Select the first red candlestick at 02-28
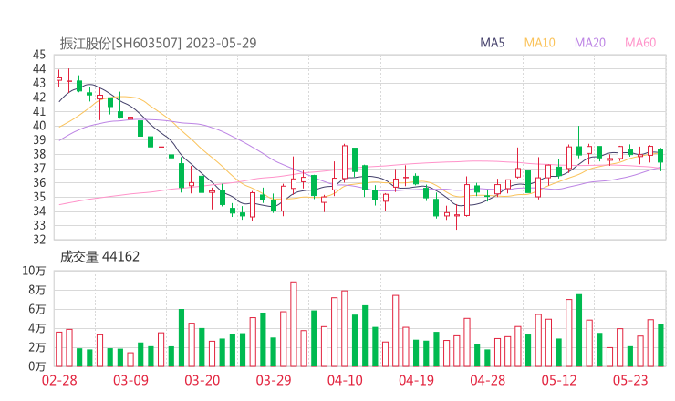The height and width of the screenshot is (401, 675). pos(59,78)
